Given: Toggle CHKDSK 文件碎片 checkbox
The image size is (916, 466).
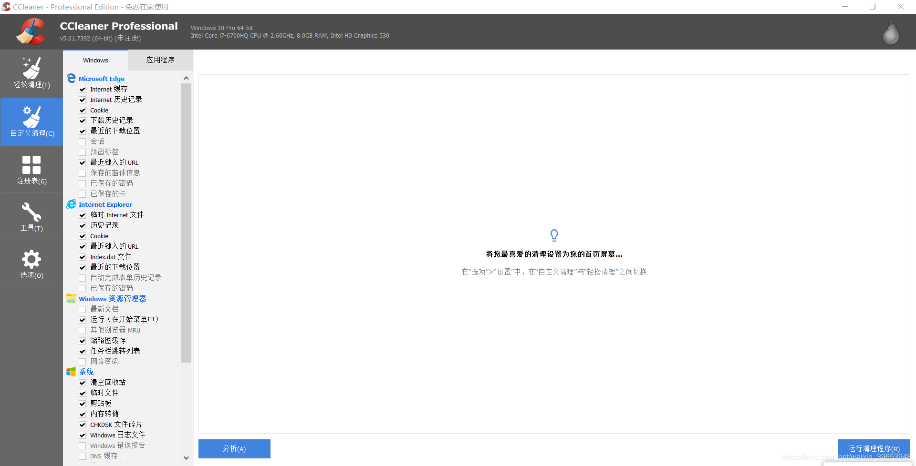Looking at the screenshot, I should pos(82,425).
